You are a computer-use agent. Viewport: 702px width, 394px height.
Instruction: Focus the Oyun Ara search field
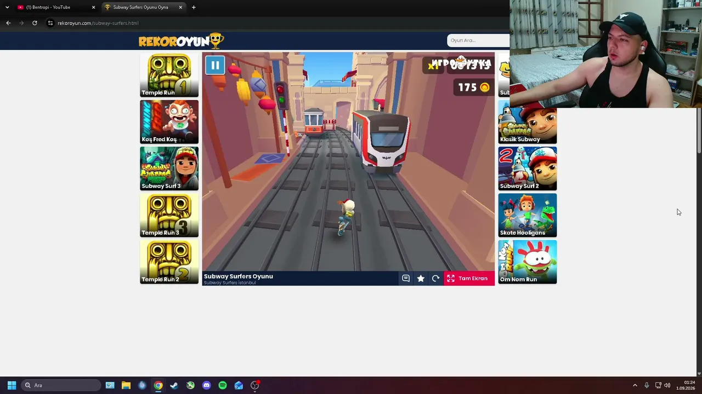pyautogui.click(x=478, y=40)
